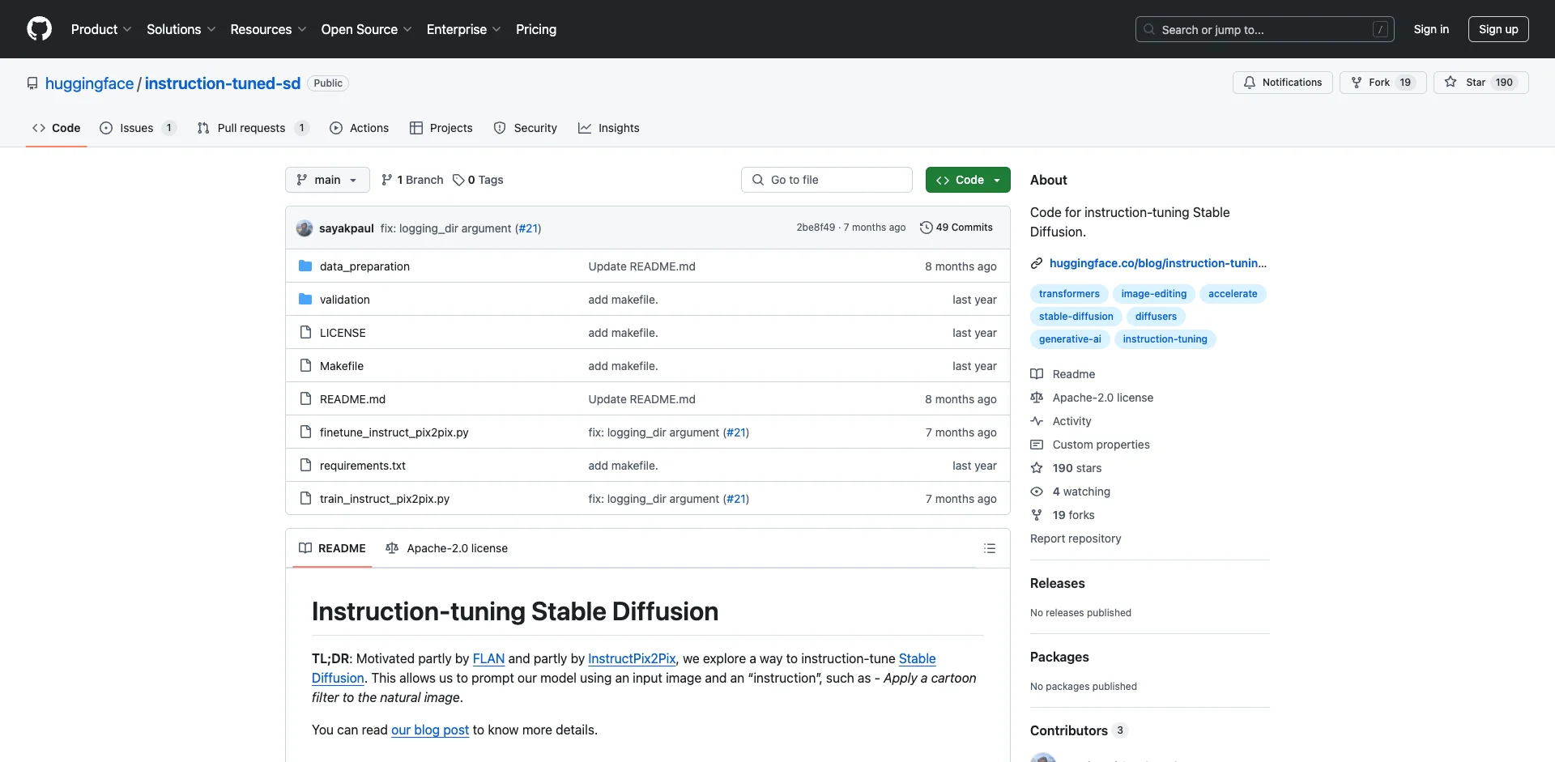Switch to the Projects tab
The image size is (1555, 762).
(x=441, y=128)
